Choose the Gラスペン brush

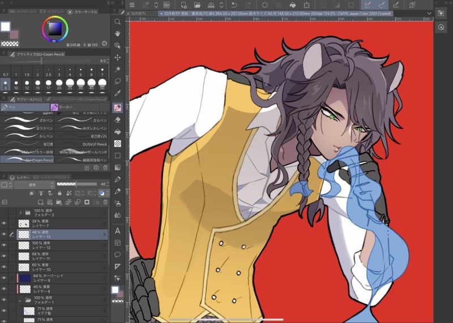27,128
